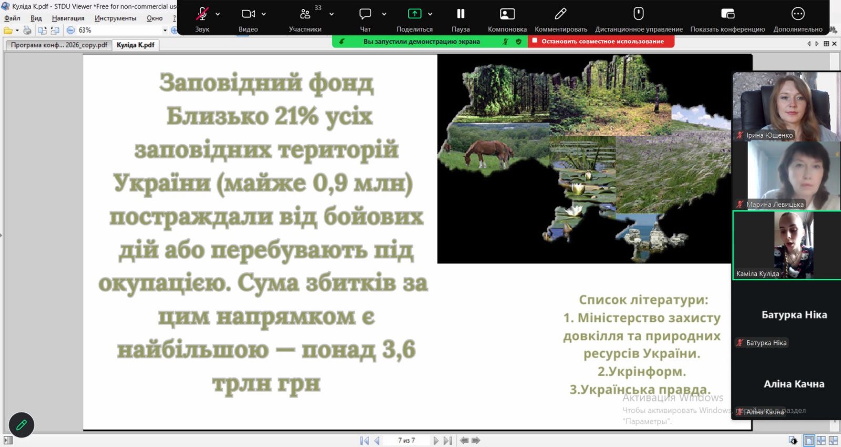Unmute the microphone in Zoom toolbar
Image resolution: width=841 pixels, height=447 pixels.
(x=202, y=14)
